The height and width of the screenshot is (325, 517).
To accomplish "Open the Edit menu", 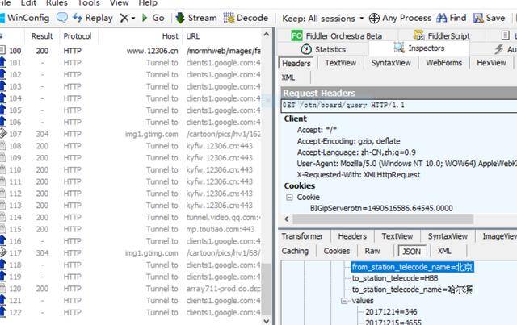I will (28, 3).
